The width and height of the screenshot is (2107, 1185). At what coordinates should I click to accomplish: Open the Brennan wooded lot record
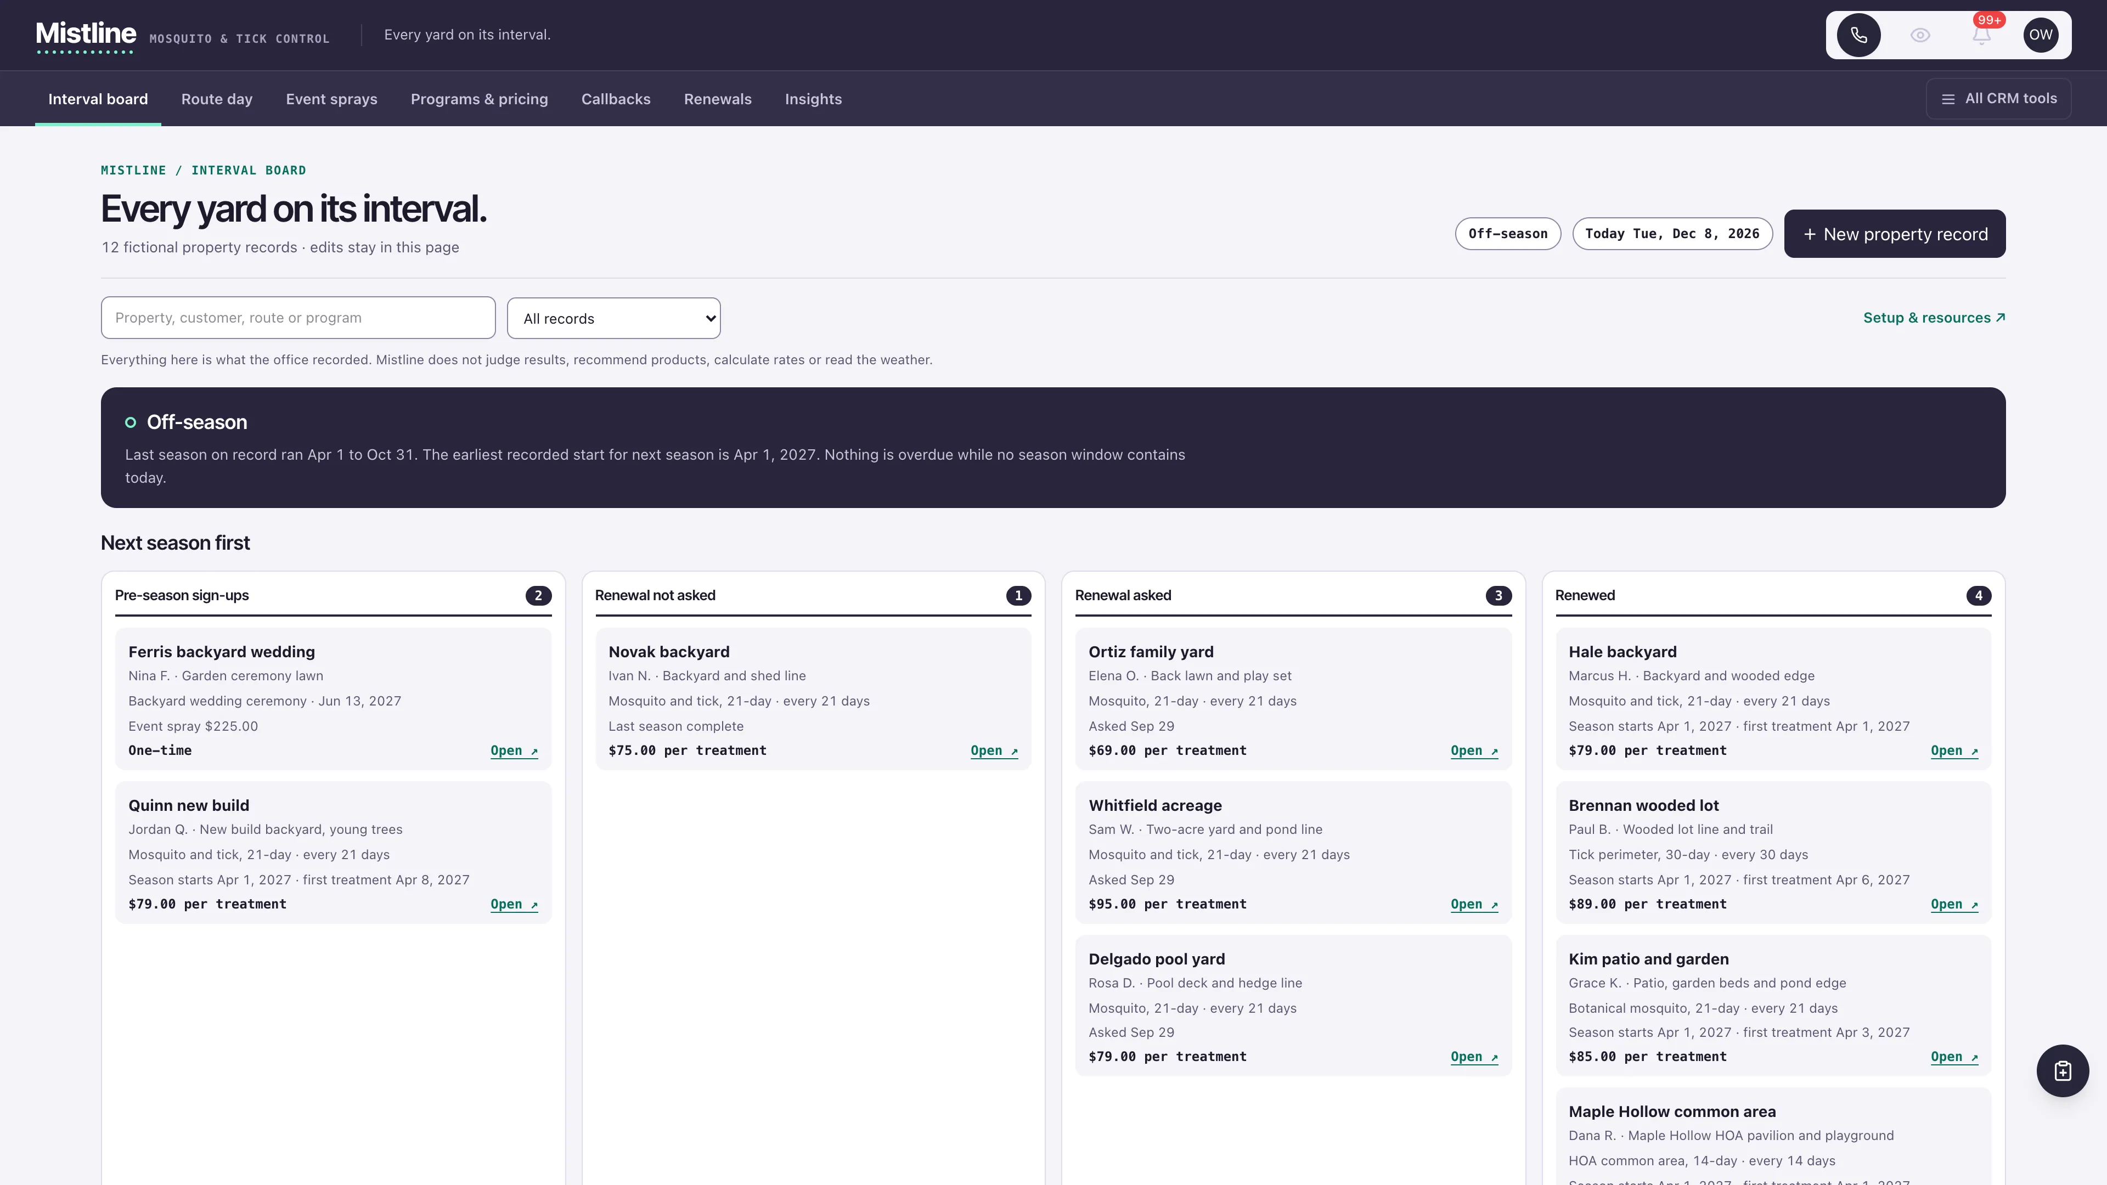[x=1954, y=905]
